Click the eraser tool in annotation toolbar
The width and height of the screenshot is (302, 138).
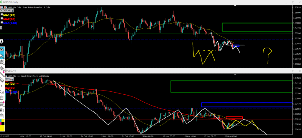coord(2,79)
